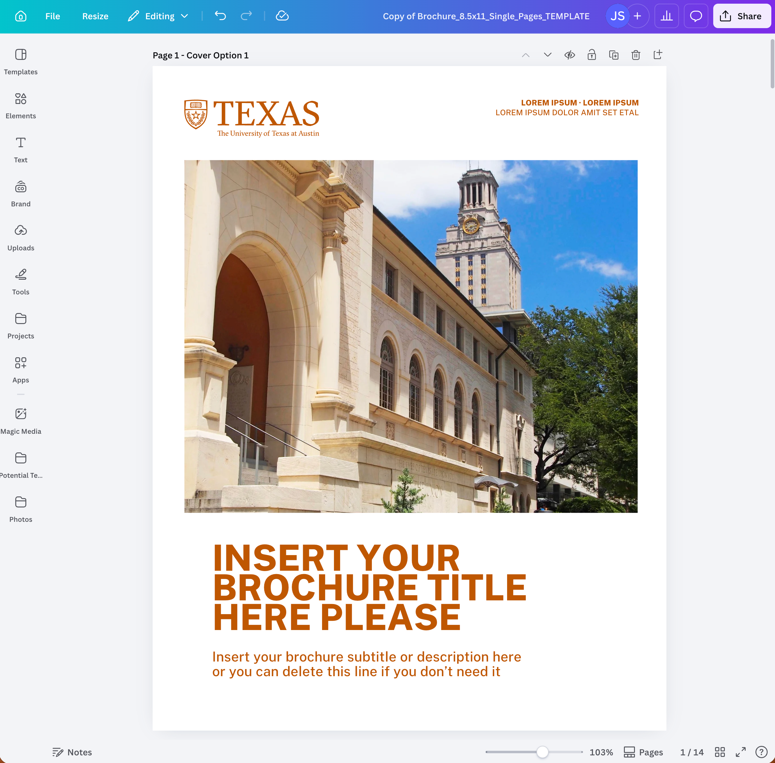The width and height of the screenshot is (775, 763).
Task: Open the Elements panel
Action: [20, 105]
